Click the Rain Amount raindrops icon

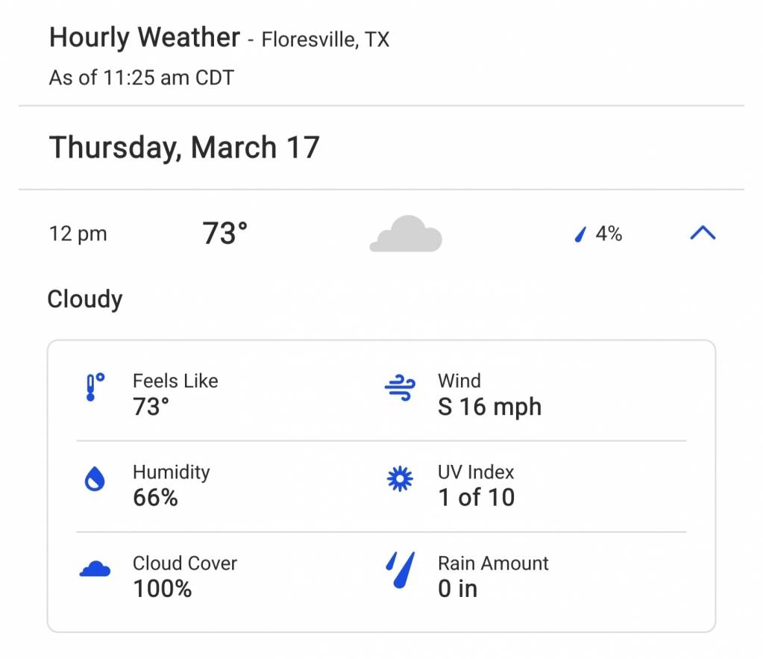tap(400, 570)
